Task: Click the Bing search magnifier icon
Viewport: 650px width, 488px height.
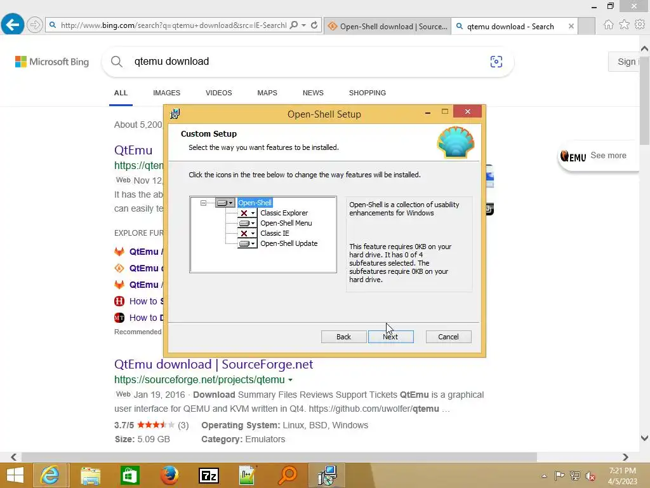Action: click(117, 62)
